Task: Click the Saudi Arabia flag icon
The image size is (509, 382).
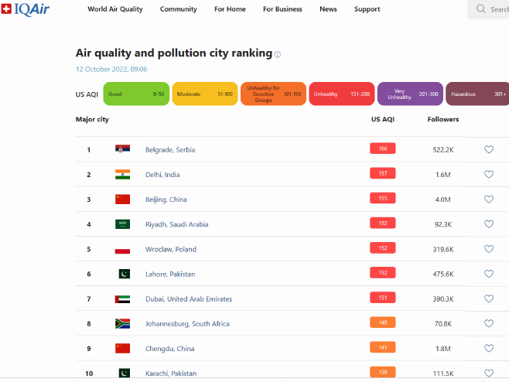Action: click(x=122, y=224)
